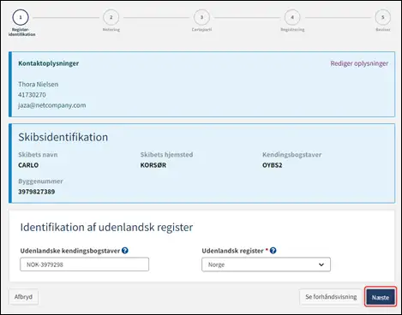Click the Byggenummer value 3979827389
This screenshot has height=315, width=402.
click(x=37, y=192)
